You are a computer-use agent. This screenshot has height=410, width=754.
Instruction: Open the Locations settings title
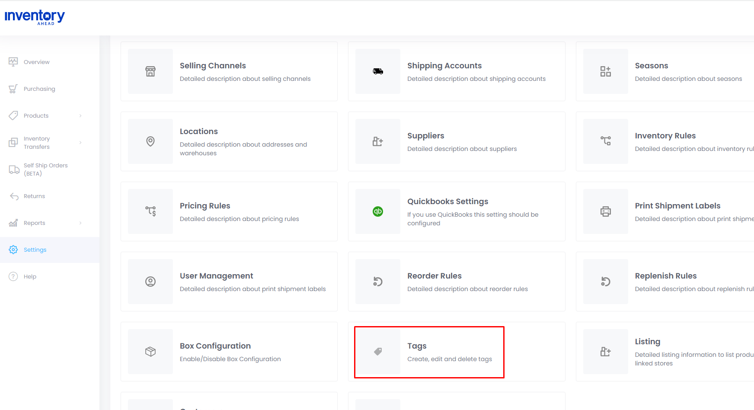(x=199, y=131)
